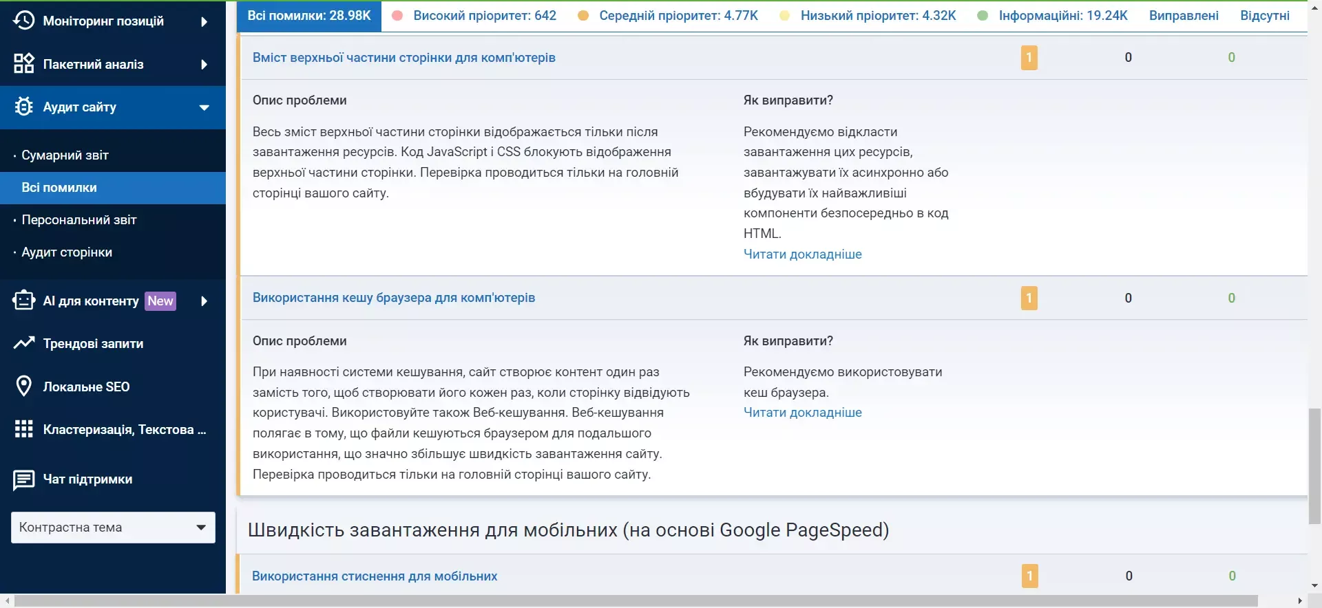Switch to the Відсутні tab
1322x608 pixels.
(x=1265, y=16)
